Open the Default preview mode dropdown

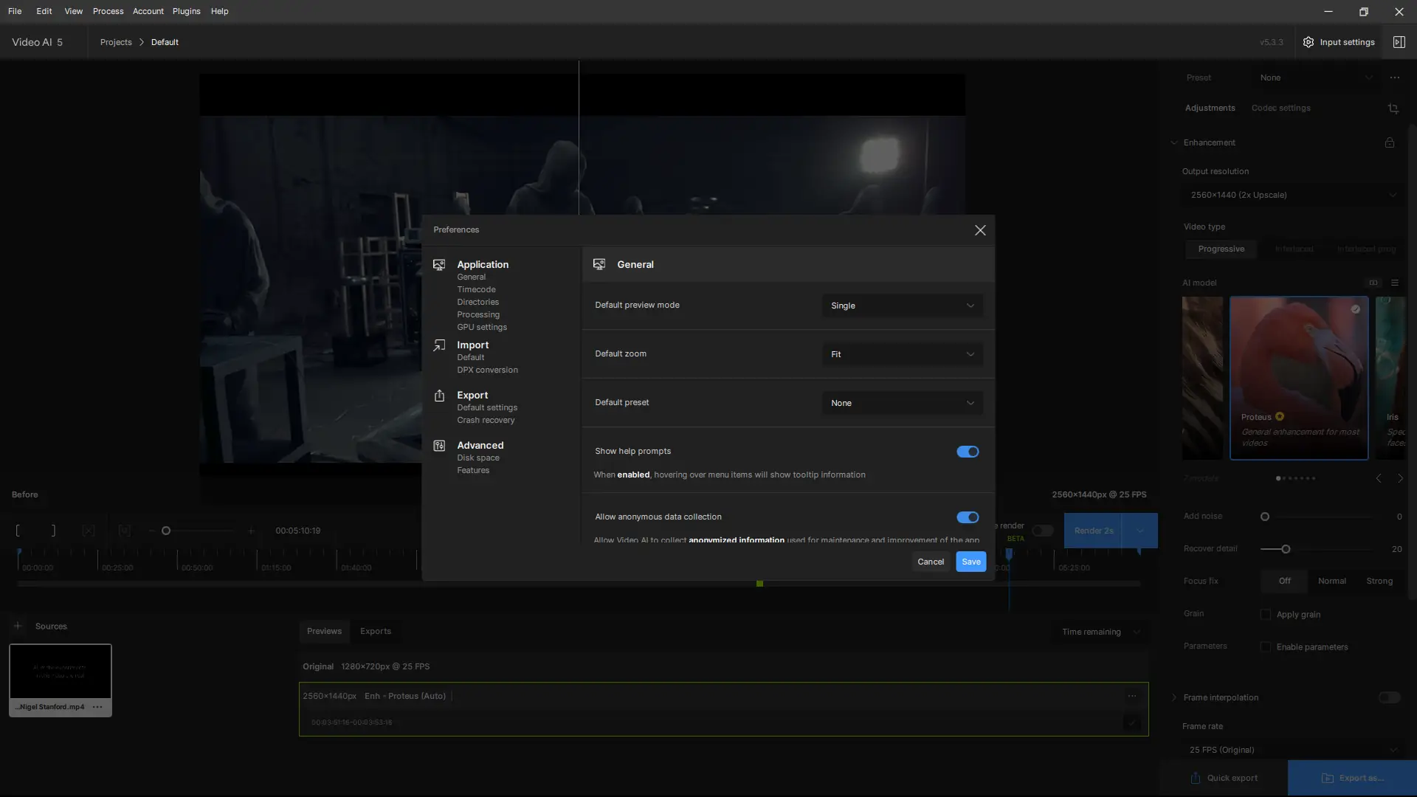902,306
